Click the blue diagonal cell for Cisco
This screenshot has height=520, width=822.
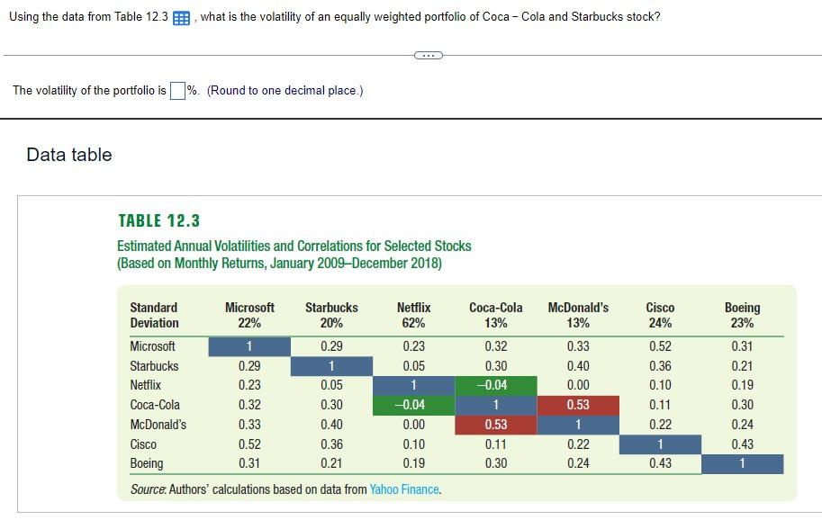(x=660, y=444)
